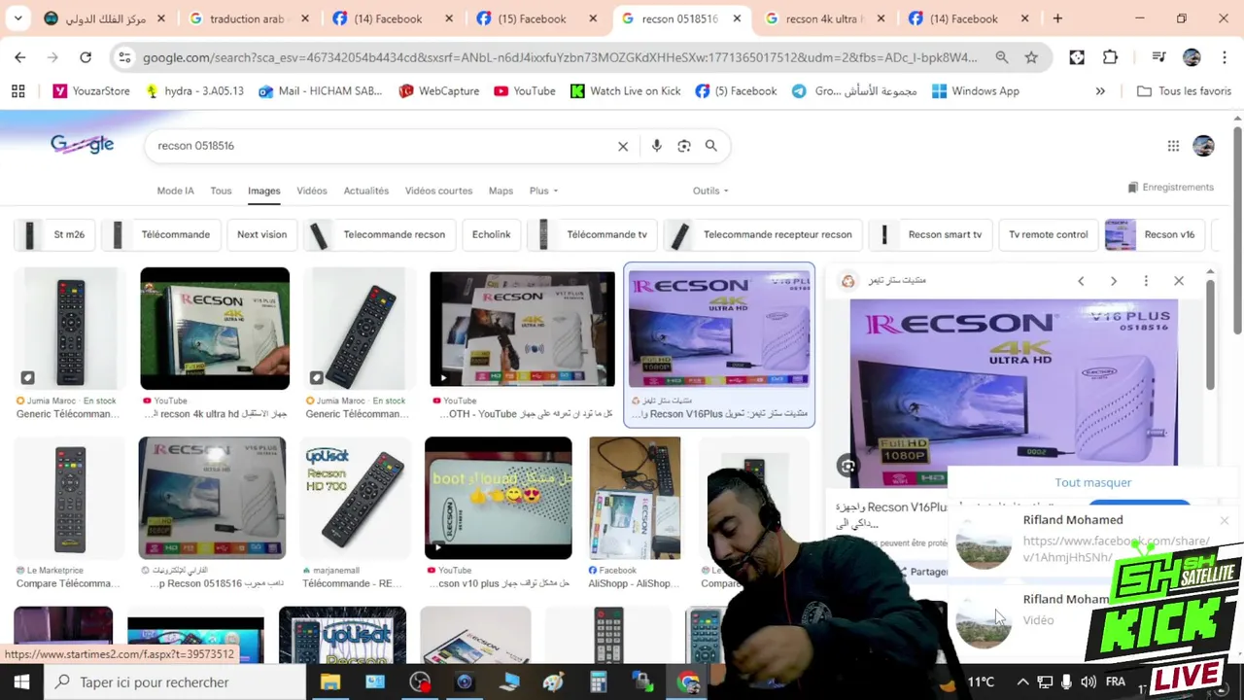Viewport: 1244px width, 700px height.
Task: Click the Echolink suggestion chip
Action: pyautogui.click(x=491, y=234)
